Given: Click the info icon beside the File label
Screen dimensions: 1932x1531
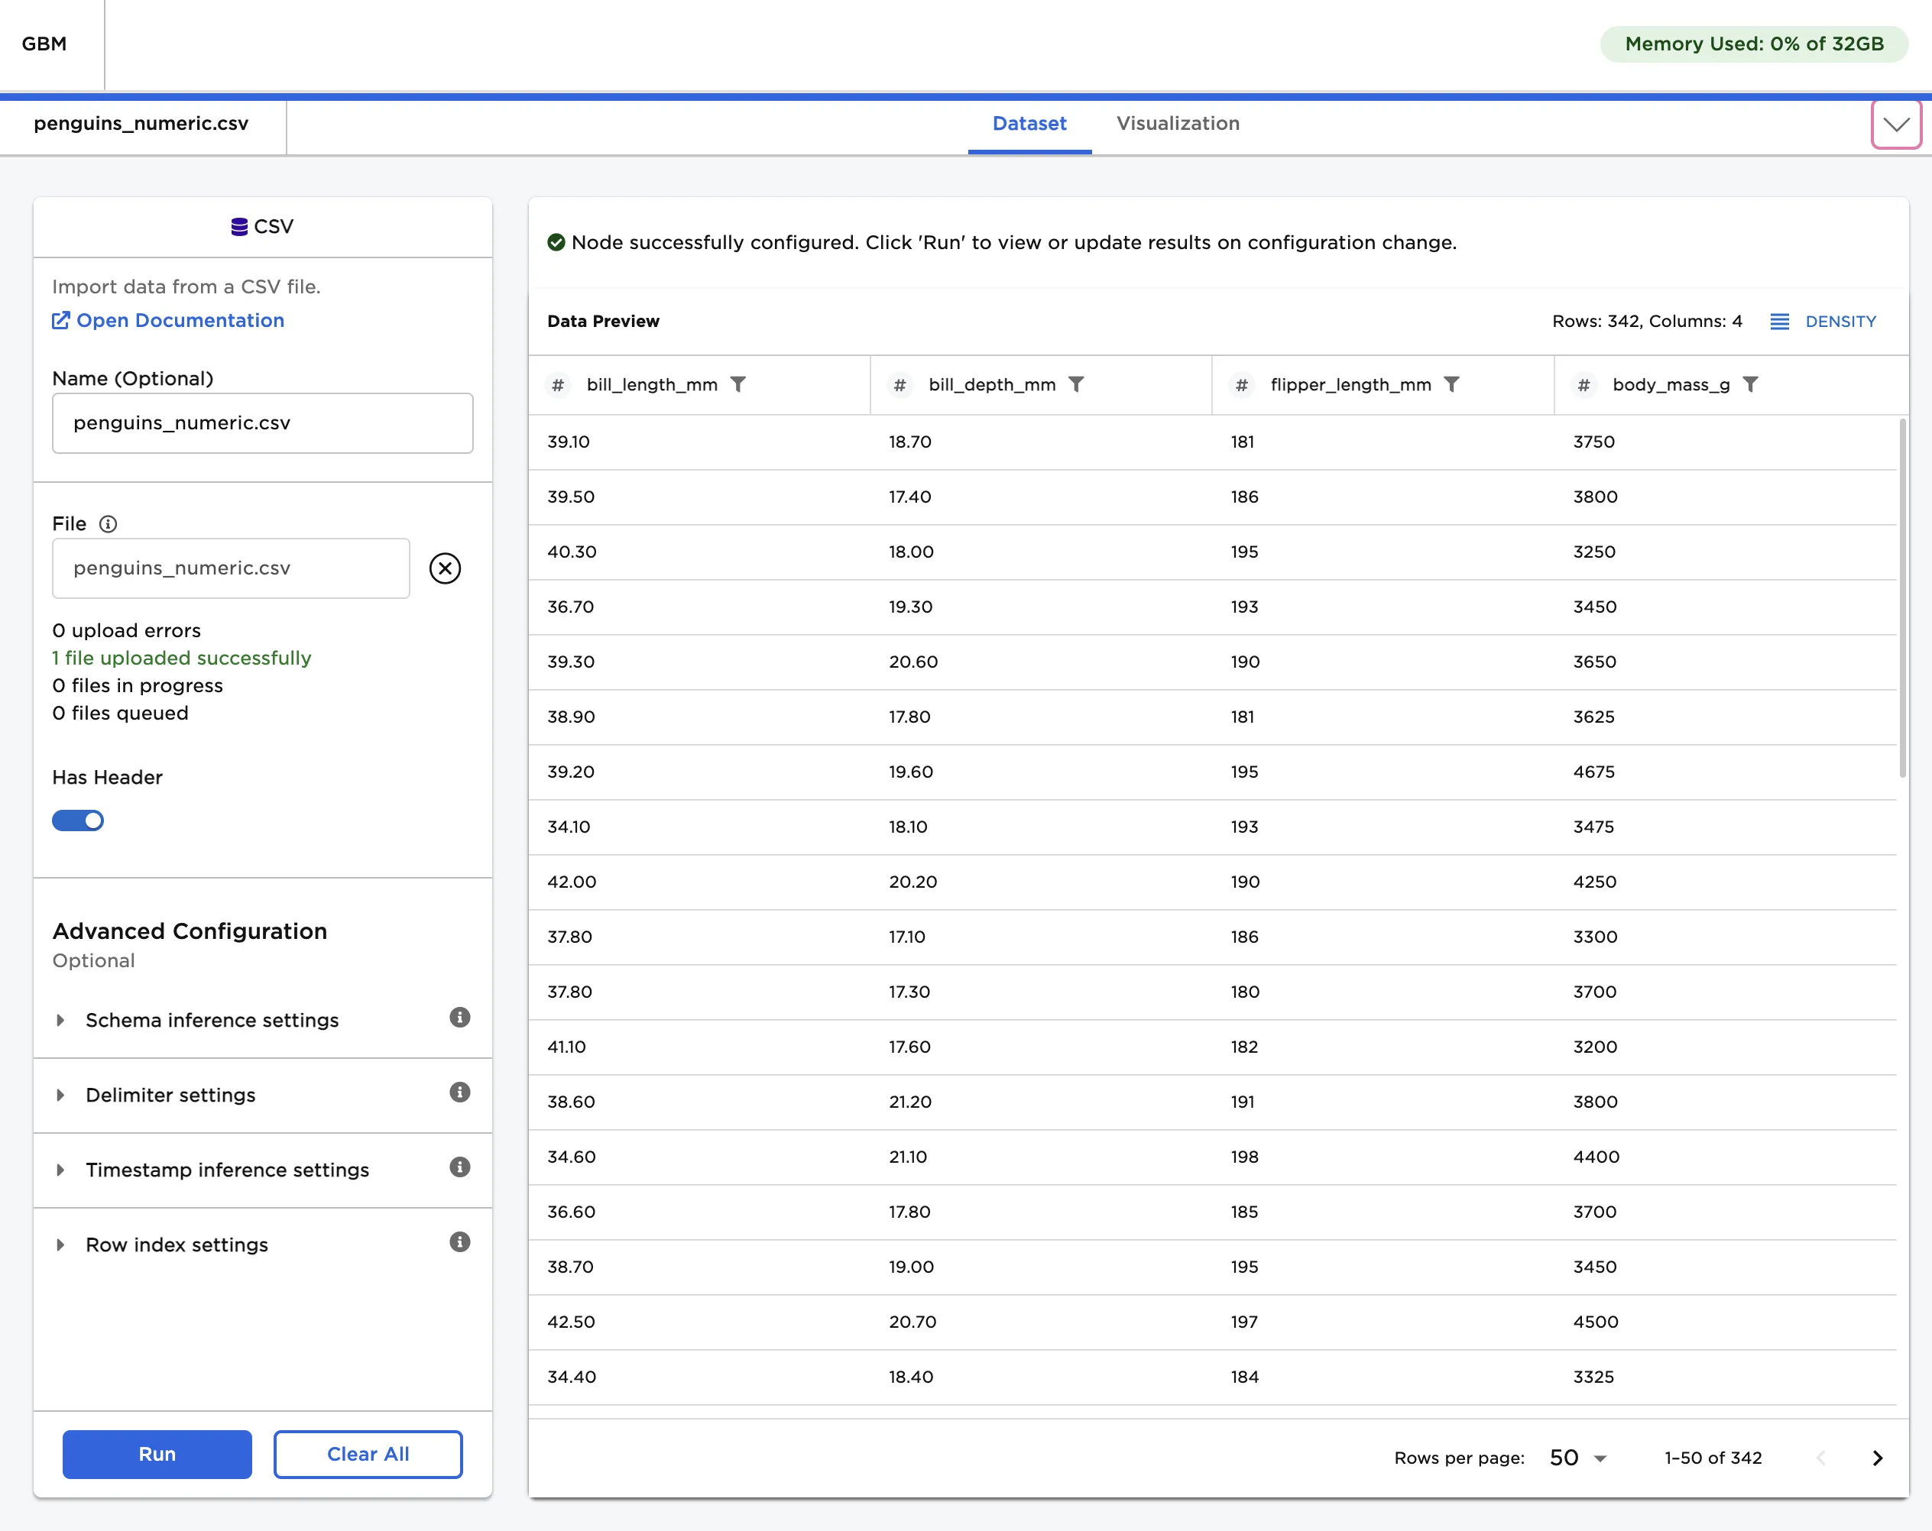Looking at the screenshot, I should [x=108, y=524].
